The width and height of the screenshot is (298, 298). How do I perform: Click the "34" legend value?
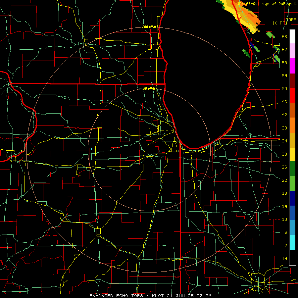click(x=284, y=141)
